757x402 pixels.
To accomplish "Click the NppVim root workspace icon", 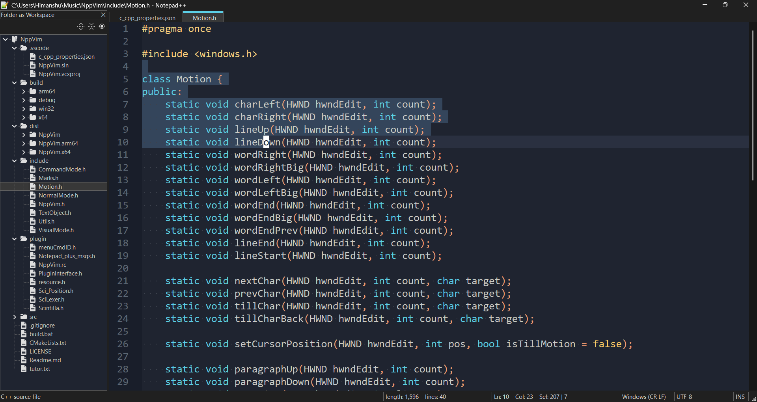I will point(15,39).
